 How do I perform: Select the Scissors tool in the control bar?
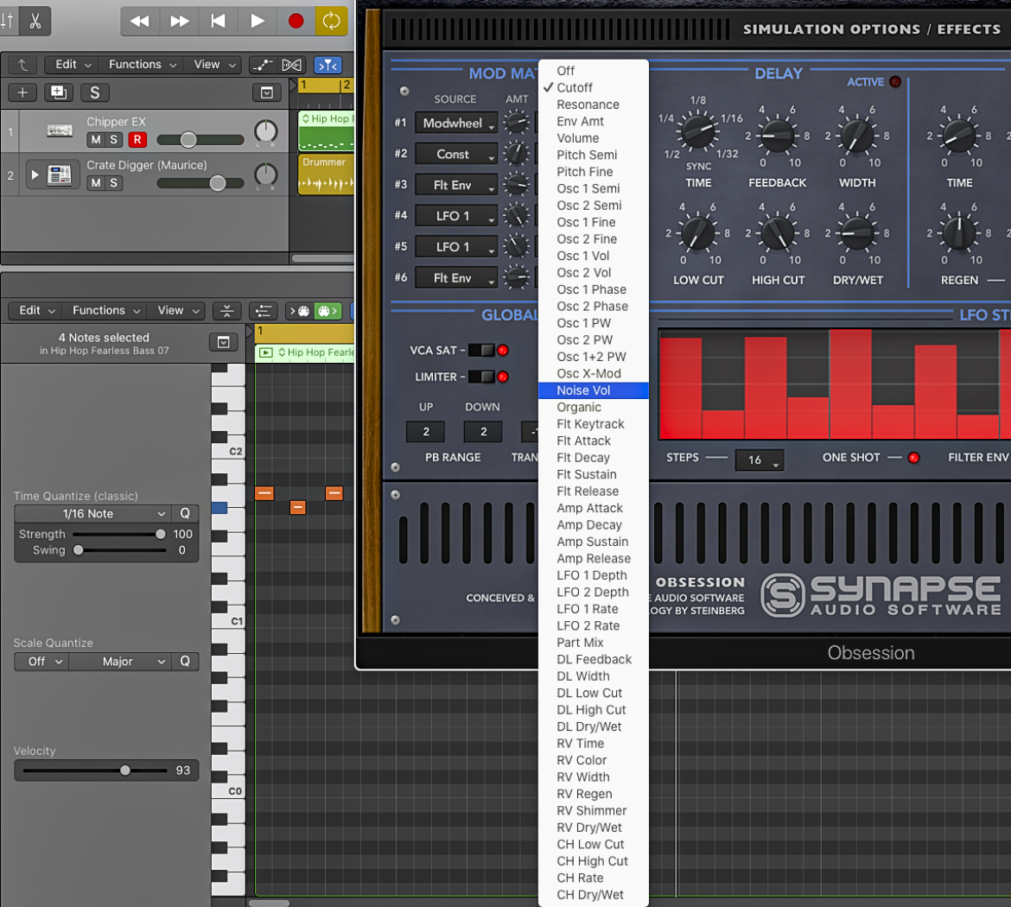tap(35, 22)
